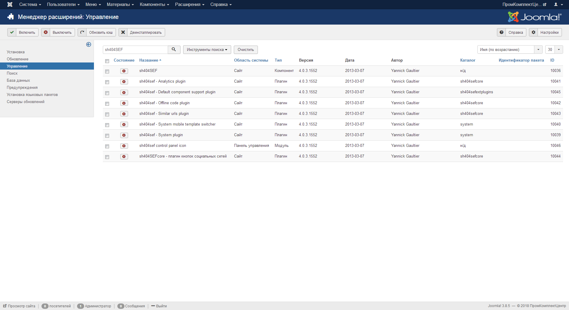Open Установка in the sidebar
The image size is (569, 310).
[16, 52]
